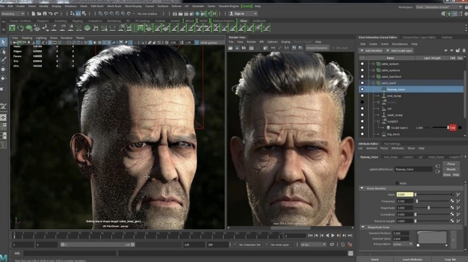Click the New Scene icon
The image size is (468, 262).
pyautogui.click(x=33, y=14)
